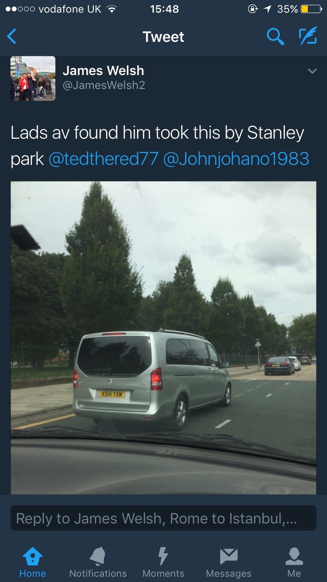Tap the Wi-Fi icon in status bar
327x582 pixels.
pyautogui.click(x=112, y=9)
